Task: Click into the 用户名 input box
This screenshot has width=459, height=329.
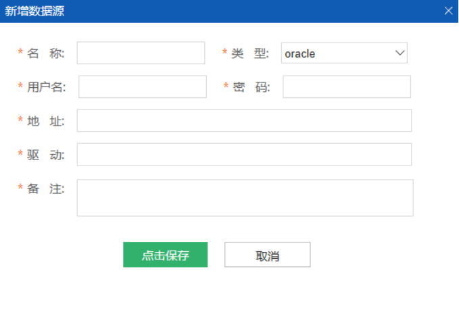Action: [142, 86]
